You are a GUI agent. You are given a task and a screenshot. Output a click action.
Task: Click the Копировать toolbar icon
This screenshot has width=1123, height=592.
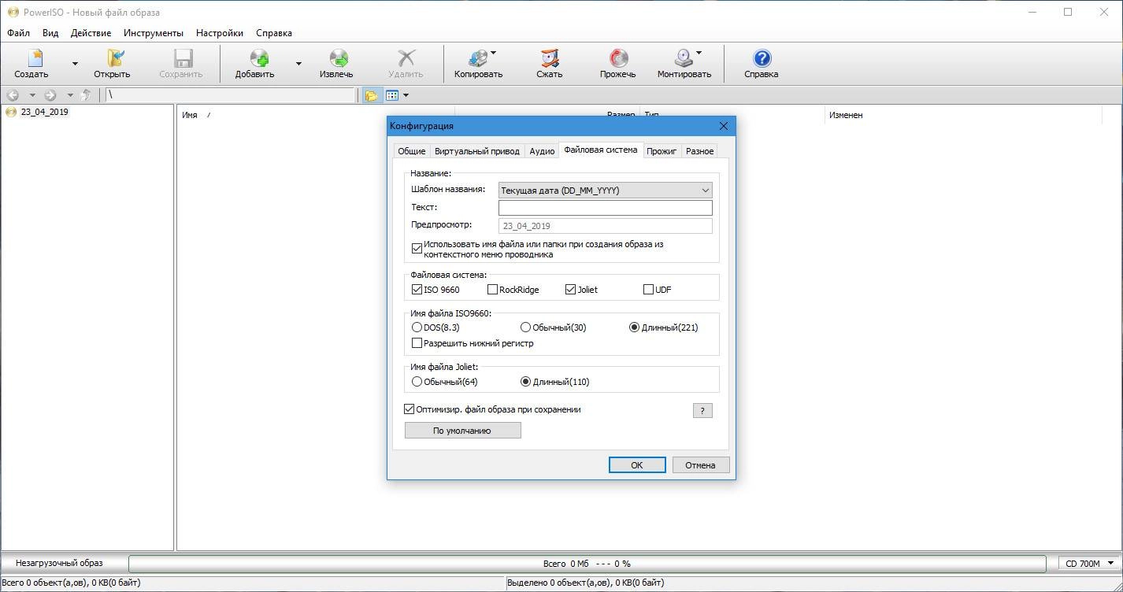[478, 58]
